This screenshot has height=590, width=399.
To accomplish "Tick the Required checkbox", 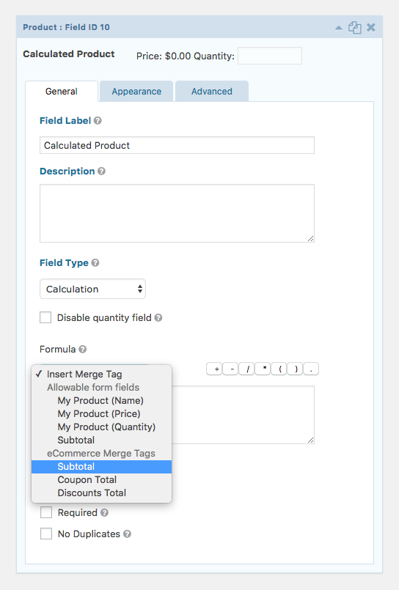I will point(46,512).
